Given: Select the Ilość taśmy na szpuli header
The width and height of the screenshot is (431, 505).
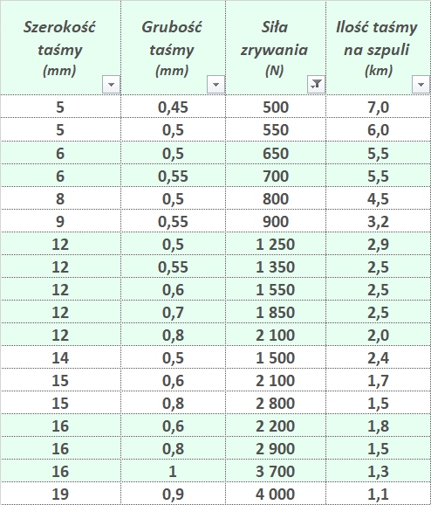Looking at the screenshot, I should [x=379, y=48].
